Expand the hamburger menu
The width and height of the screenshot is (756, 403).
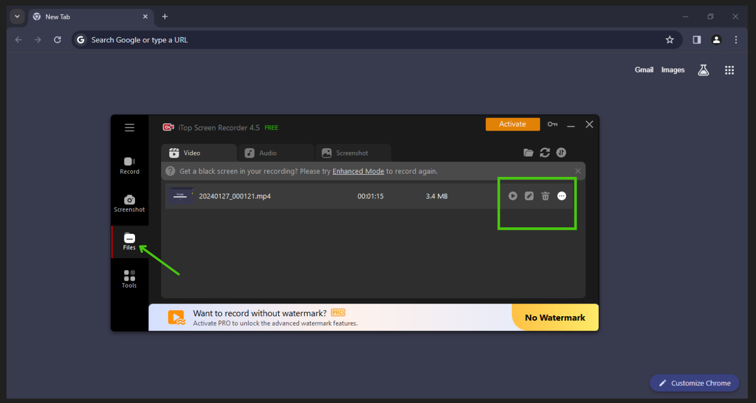[130, 128]
